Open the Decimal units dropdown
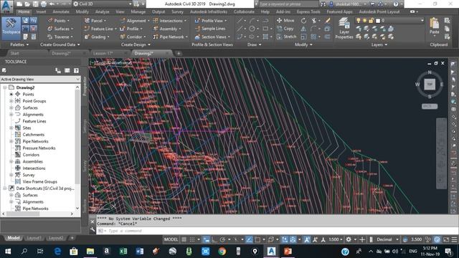The image size is (459, 258). coord(387,239)
